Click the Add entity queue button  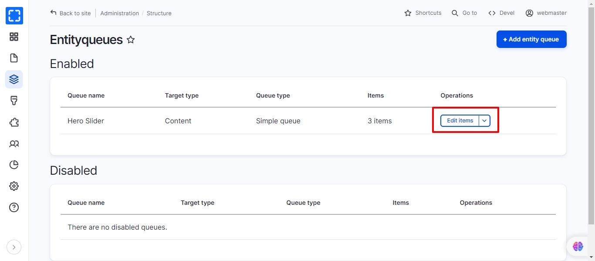[x=531, y=39]
